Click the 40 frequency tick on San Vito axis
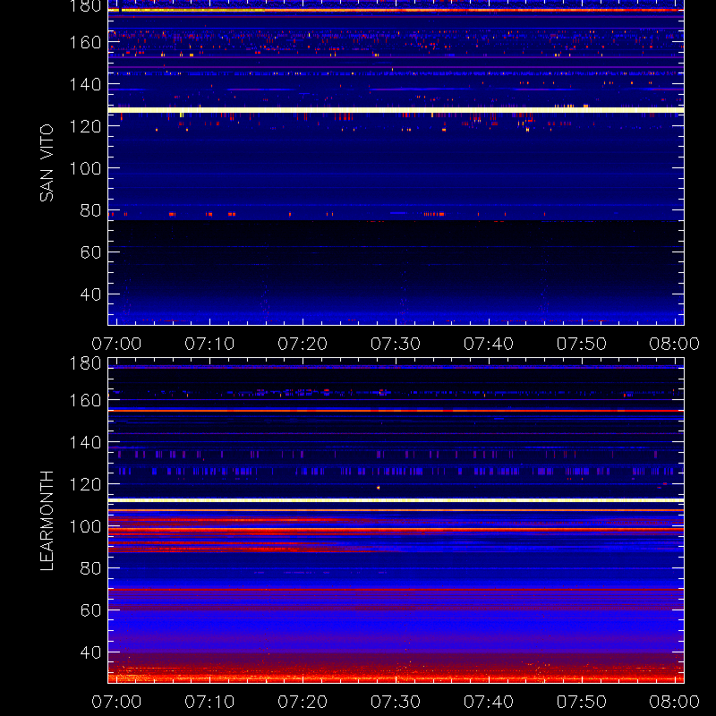716x716 pixels. [x=90, y=294]
